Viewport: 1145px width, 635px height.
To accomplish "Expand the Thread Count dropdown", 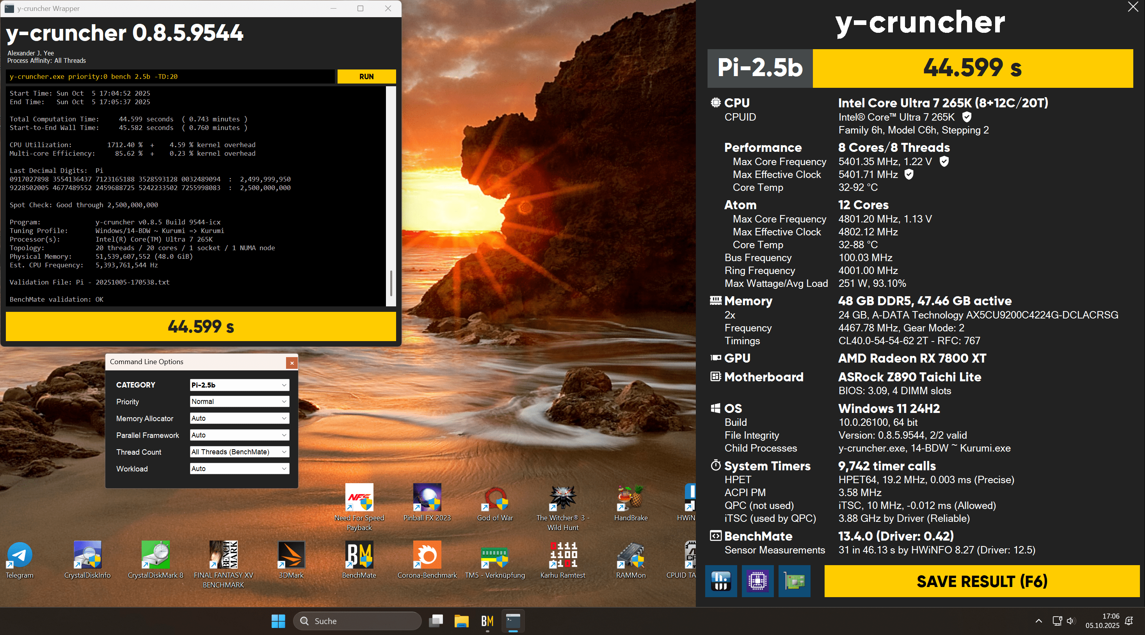I will click(x=239, y=452).
